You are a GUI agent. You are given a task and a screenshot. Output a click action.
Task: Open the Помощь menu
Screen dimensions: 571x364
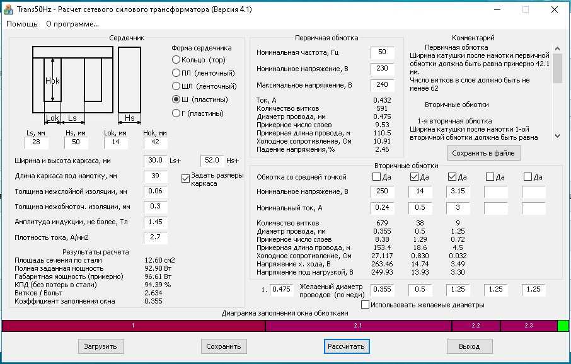click(x=22, y=24)
